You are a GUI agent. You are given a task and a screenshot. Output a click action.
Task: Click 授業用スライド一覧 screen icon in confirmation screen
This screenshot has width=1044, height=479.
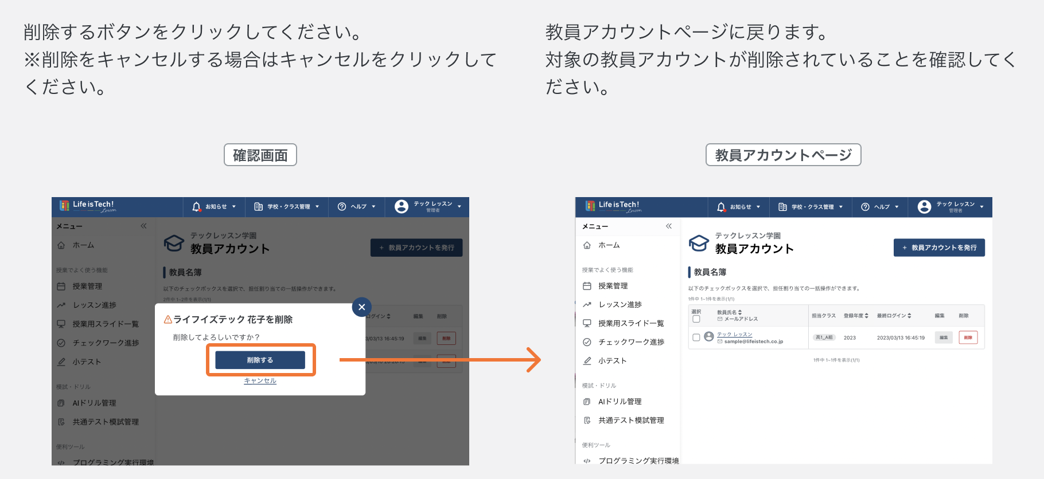tap(61, 324)
